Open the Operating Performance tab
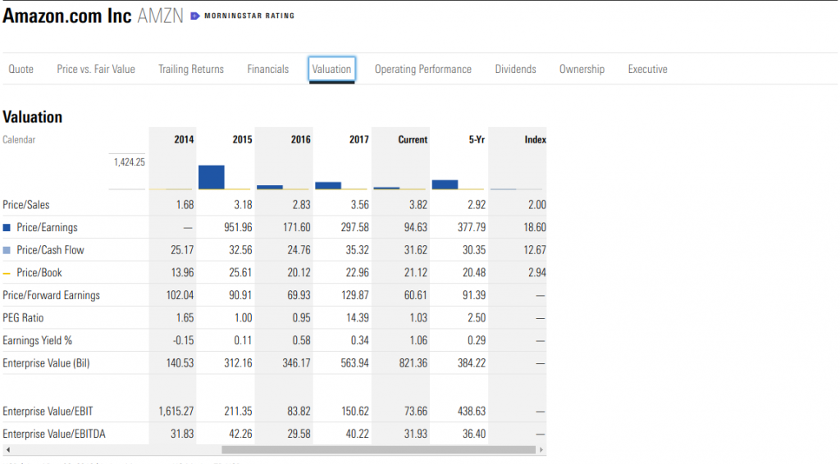 click(423, 69)
